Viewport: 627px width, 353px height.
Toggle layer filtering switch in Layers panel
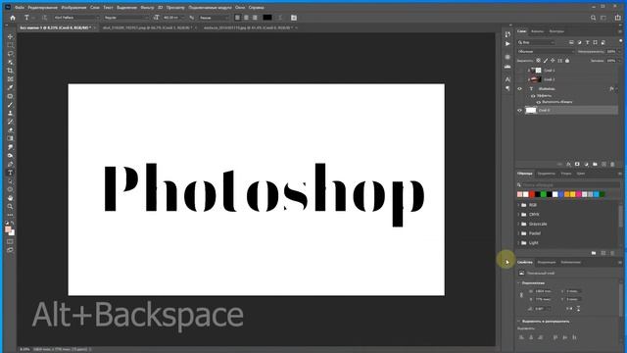(x=620, y=41)
